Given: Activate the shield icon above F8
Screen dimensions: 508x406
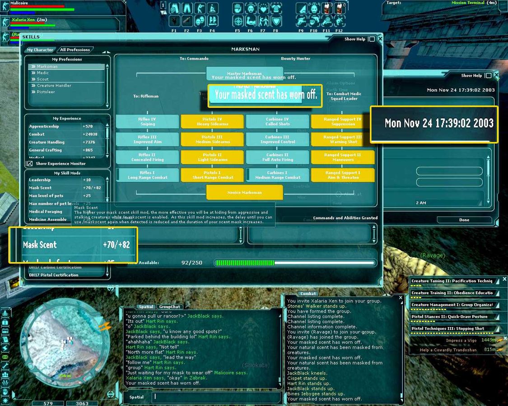Looking at the screenshot, I should (x=276, y=21).
